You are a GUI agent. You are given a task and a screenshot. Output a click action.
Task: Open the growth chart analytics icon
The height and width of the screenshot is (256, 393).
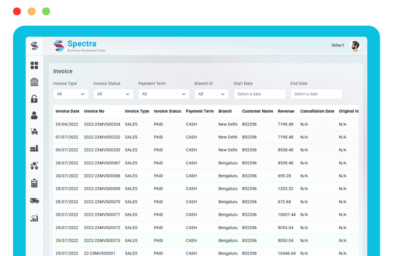(x=34, y=218)
